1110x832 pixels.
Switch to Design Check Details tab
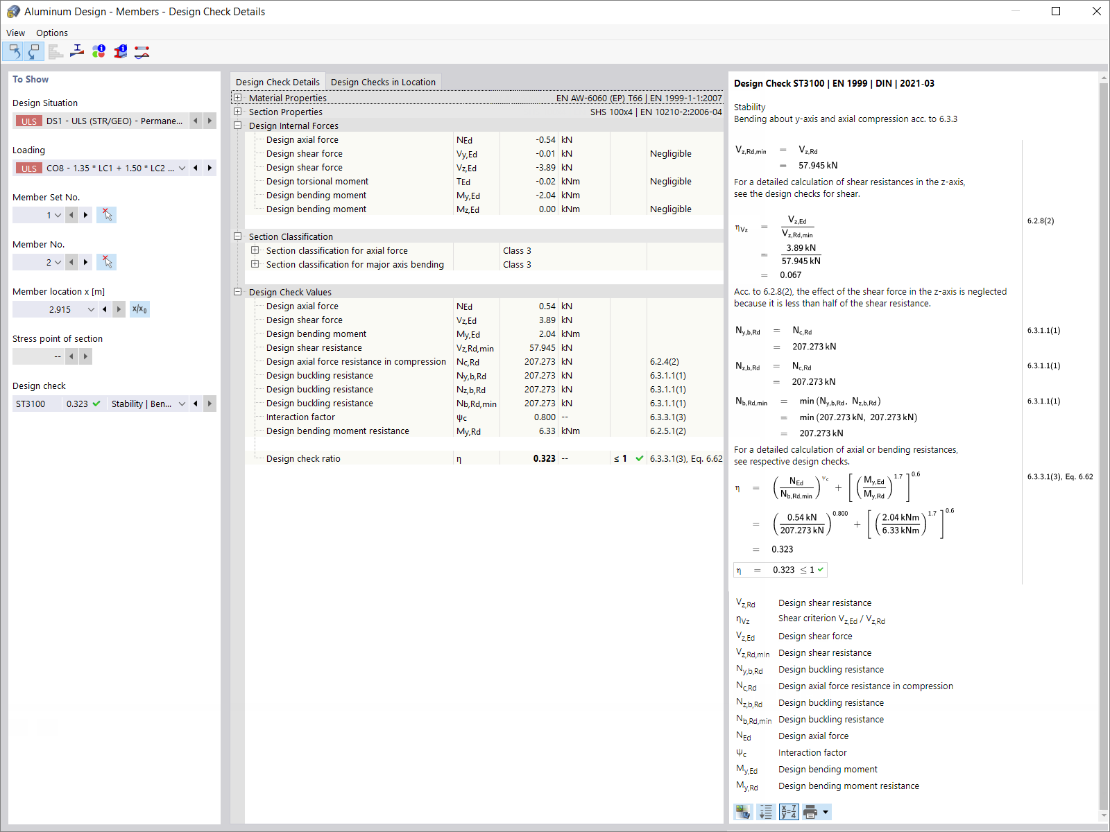pos(277,82)
